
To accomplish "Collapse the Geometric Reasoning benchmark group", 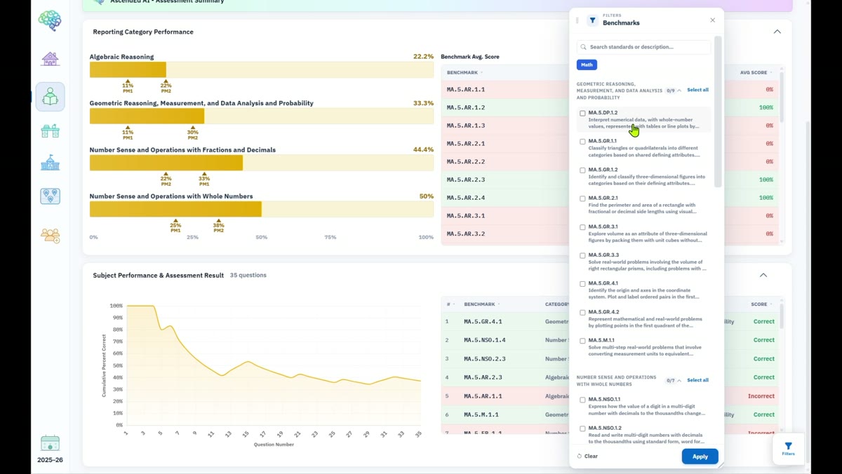I will (679, 90).
